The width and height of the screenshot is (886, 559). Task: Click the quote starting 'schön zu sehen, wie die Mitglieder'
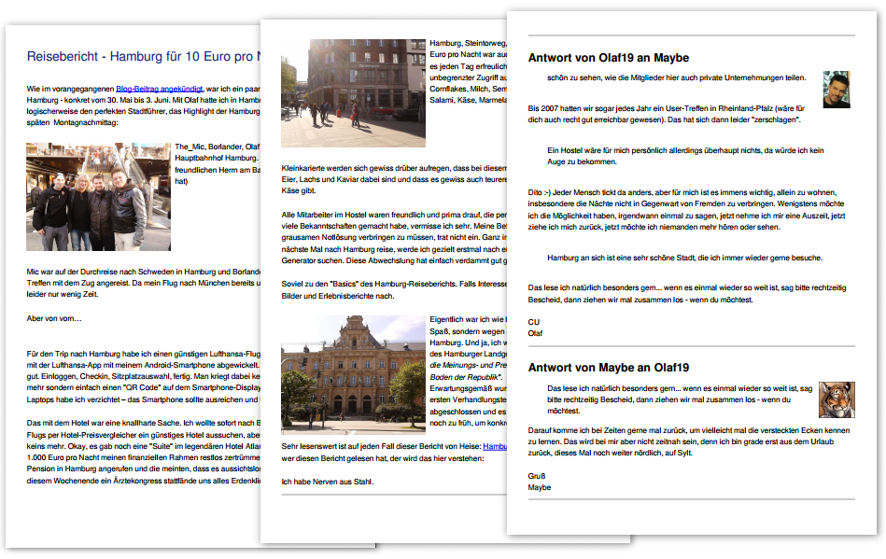[x=676, y=77]
